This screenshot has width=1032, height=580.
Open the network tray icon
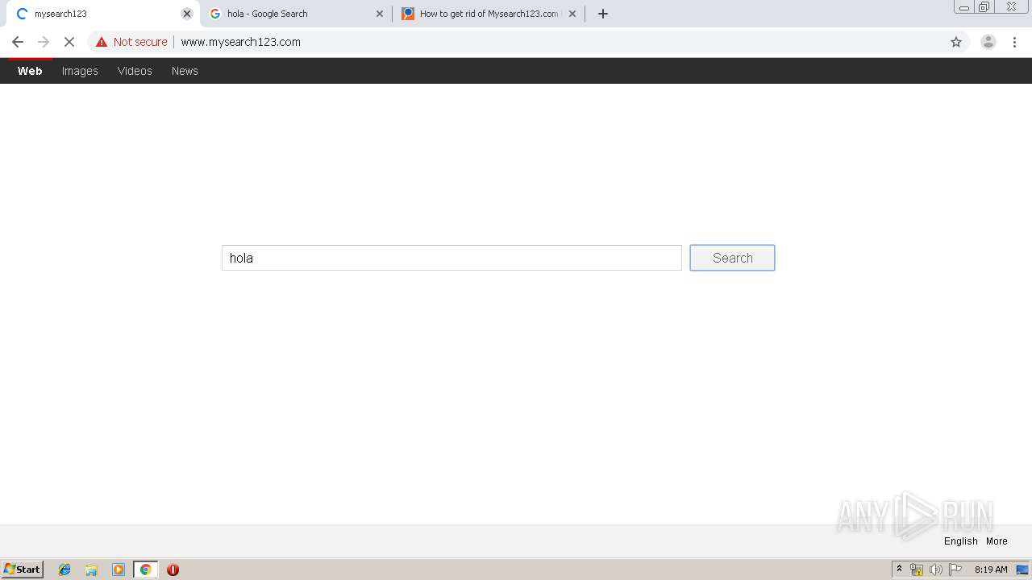pos(917,570)
